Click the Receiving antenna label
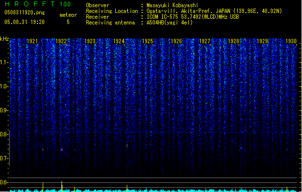This screenshot has height=192, width=302. tap(110, 23)
